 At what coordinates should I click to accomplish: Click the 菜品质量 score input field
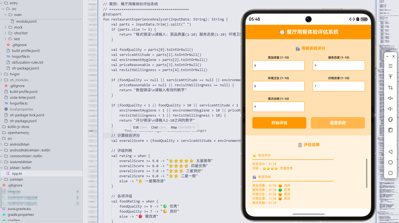coord(278,65)
